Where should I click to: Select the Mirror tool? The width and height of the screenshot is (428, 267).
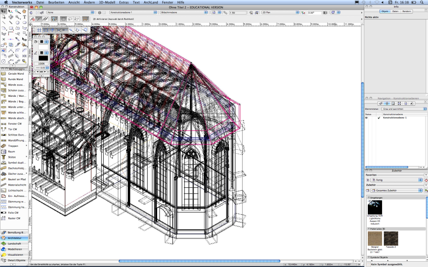click(24, 56)
